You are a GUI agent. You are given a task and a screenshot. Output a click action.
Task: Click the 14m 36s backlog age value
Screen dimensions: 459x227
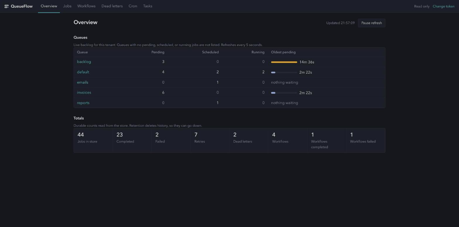(x=307, y=62)
